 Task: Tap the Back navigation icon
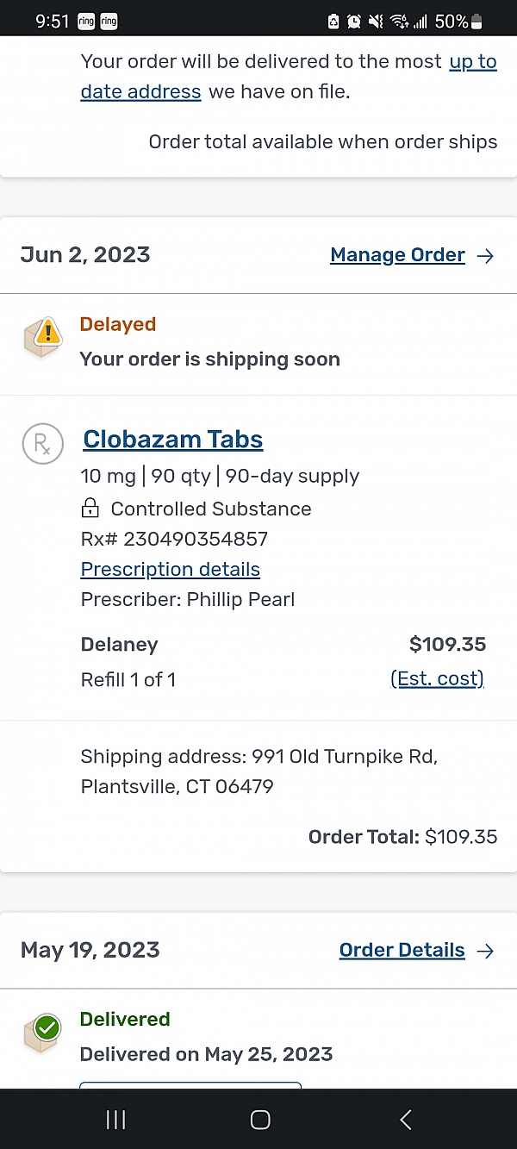405,1119
